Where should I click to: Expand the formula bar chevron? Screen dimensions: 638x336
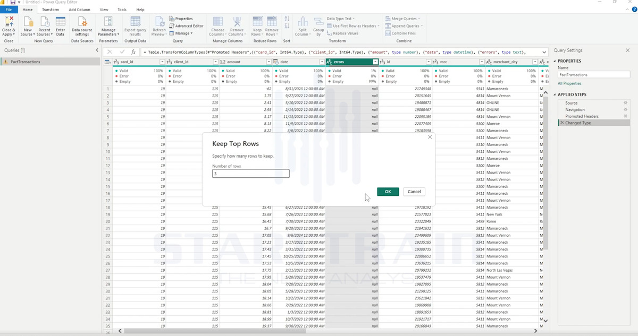544,52
